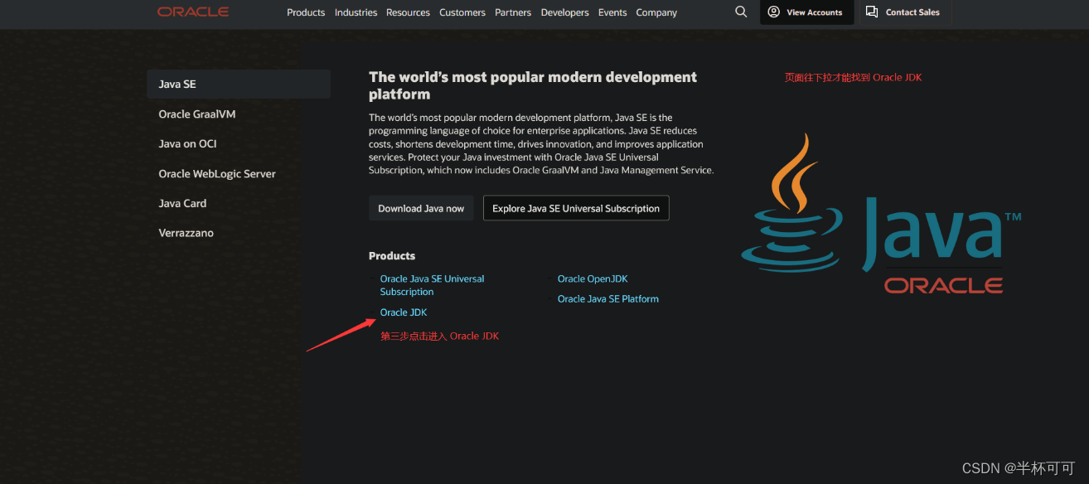
Task: Click the headline about most popular development platform
Action: [x=533, y=85]
